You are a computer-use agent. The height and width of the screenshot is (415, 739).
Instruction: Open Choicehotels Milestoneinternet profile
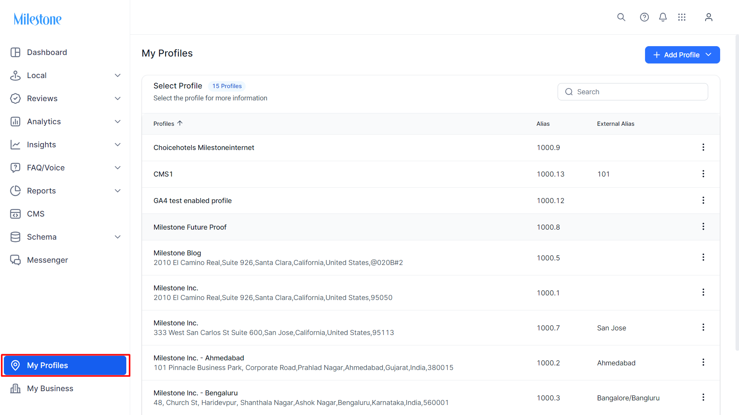(204, 148)
